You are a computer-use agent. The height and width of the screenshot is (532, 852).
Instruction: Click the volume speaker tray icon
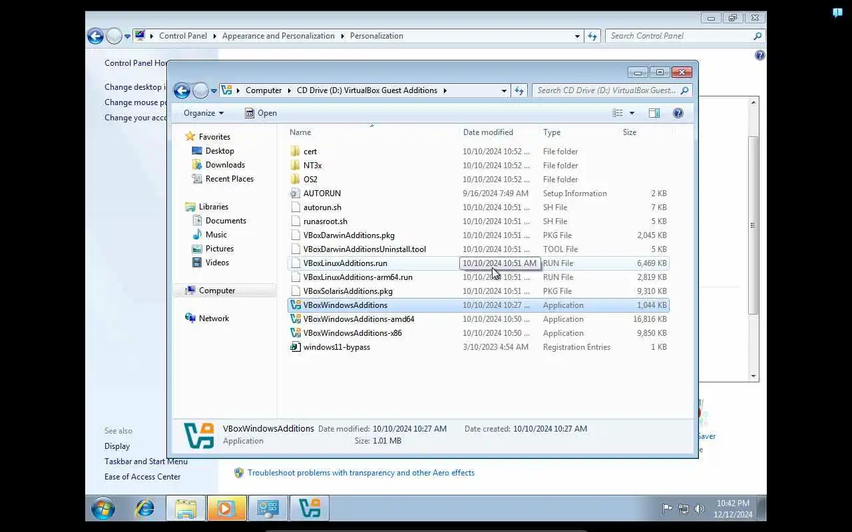pos(699,509)
